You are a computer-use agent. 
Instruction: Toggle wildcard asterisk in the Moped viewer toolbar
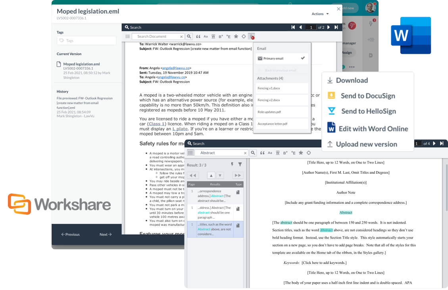(x=236, y=36)
